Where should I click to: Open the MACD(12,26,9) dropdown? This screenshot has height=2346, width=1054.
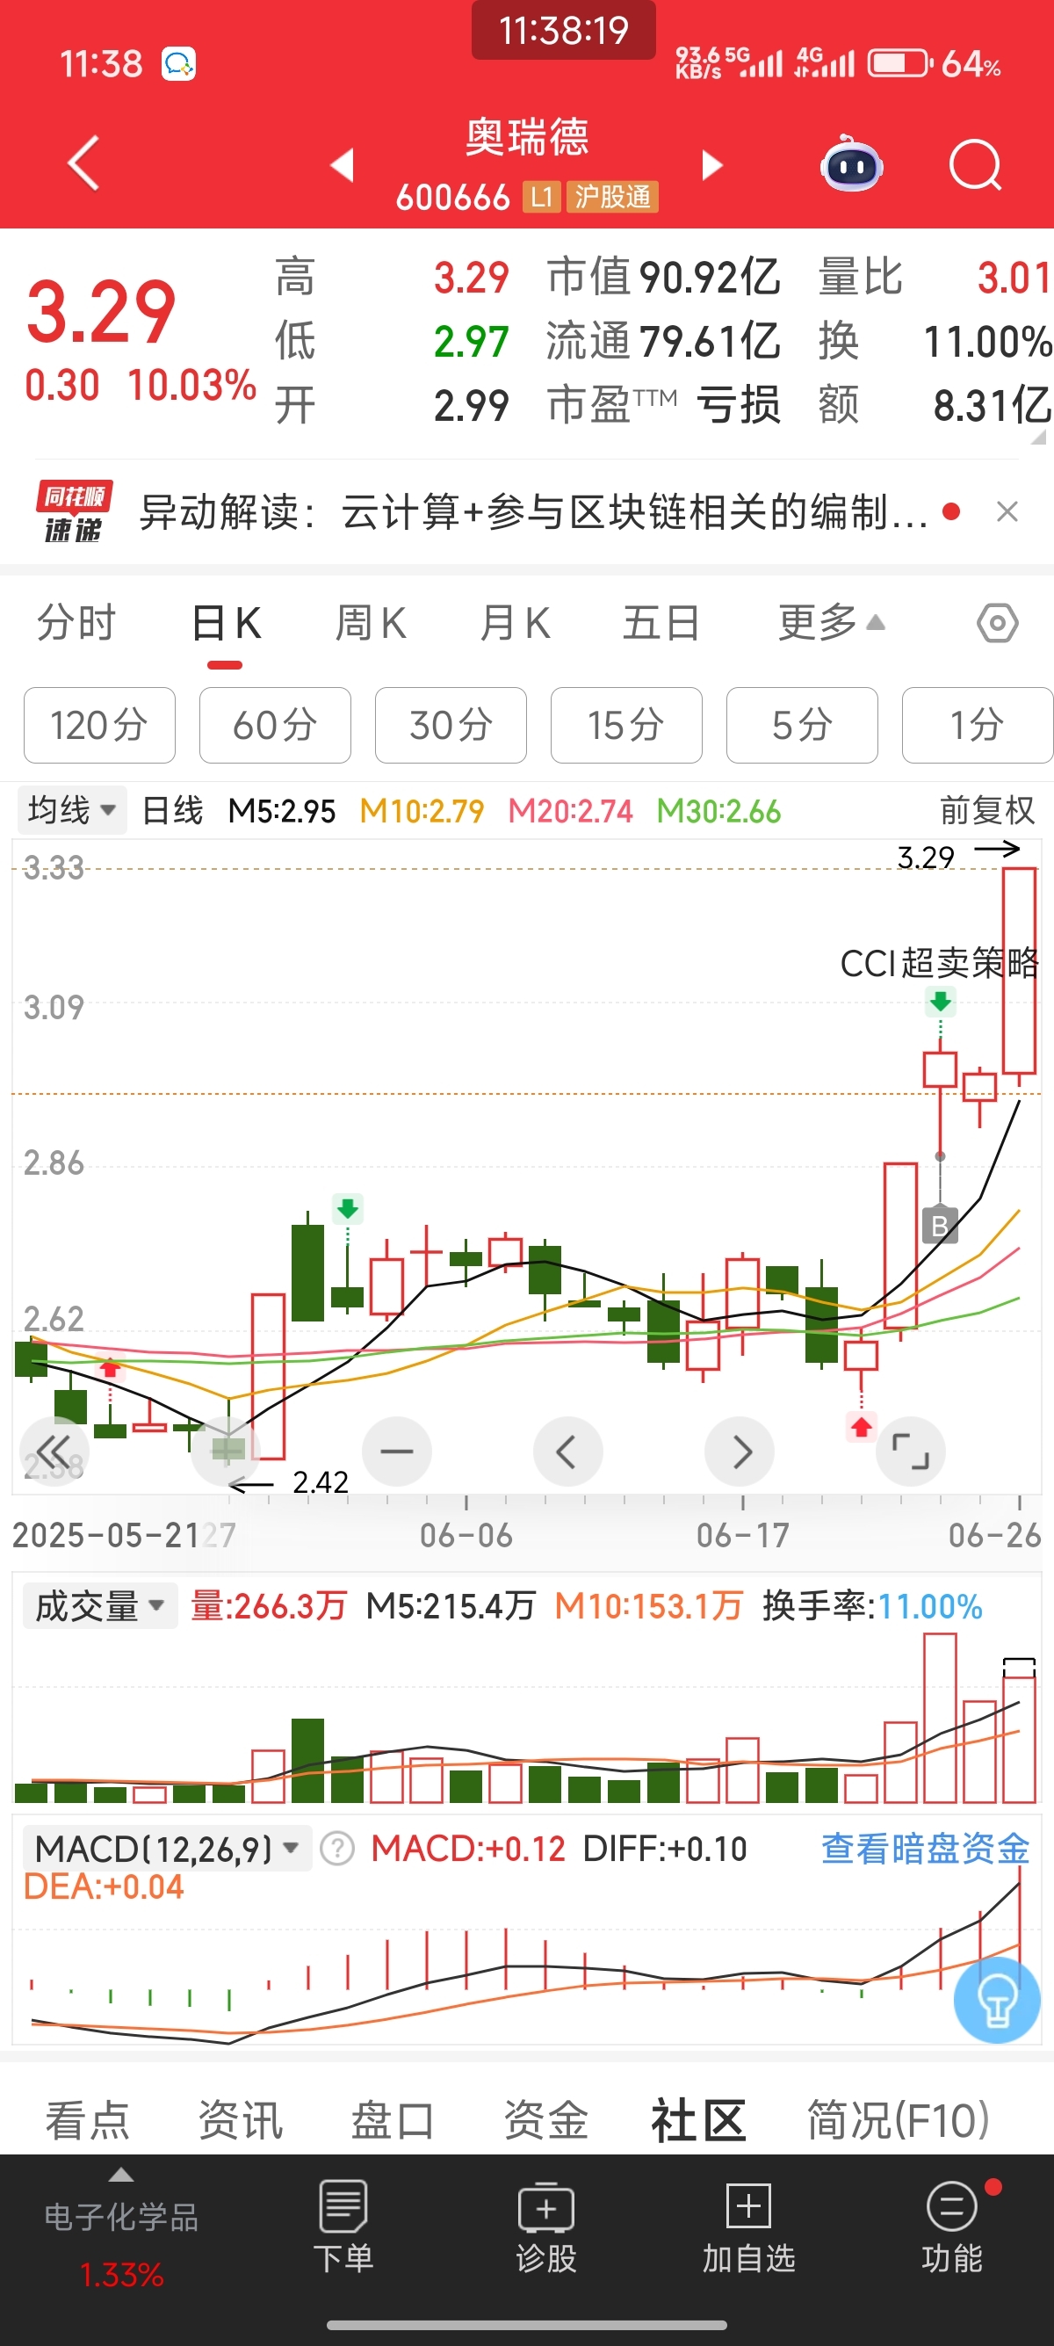tap(167, 1849)
